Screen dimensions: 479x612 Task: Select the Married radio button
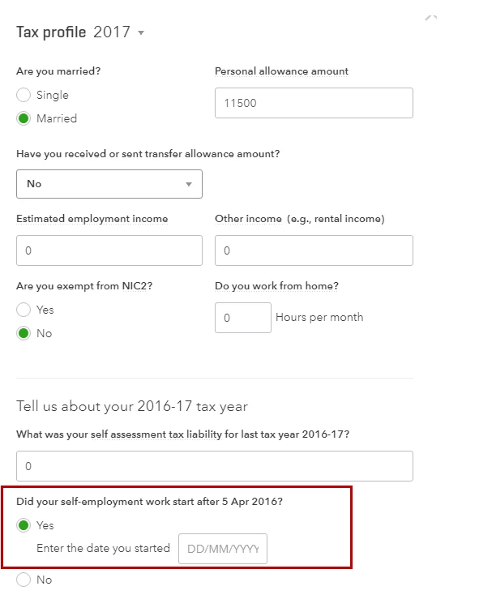click(24, 118)
